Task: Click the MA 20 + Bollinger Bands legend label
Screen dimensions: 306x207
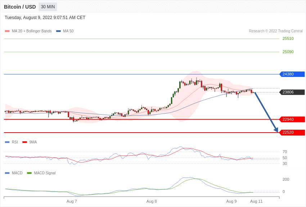Action: point(32,31)
